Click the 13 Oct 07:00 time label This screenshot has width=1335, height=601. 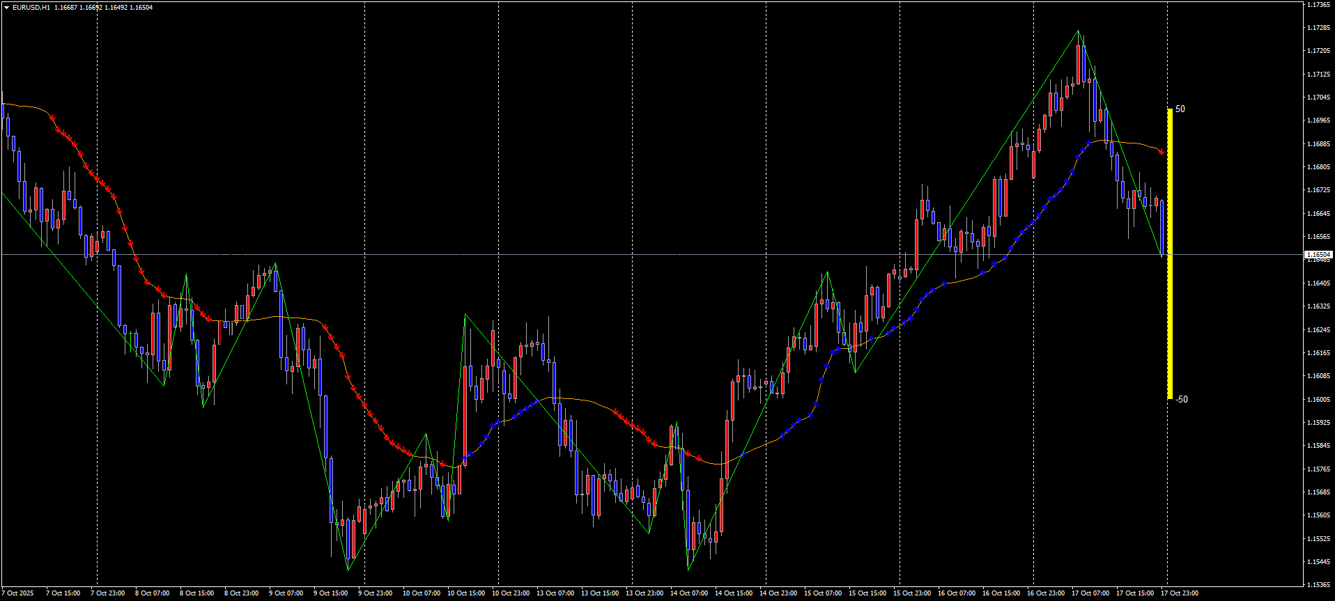pos(555,593)
